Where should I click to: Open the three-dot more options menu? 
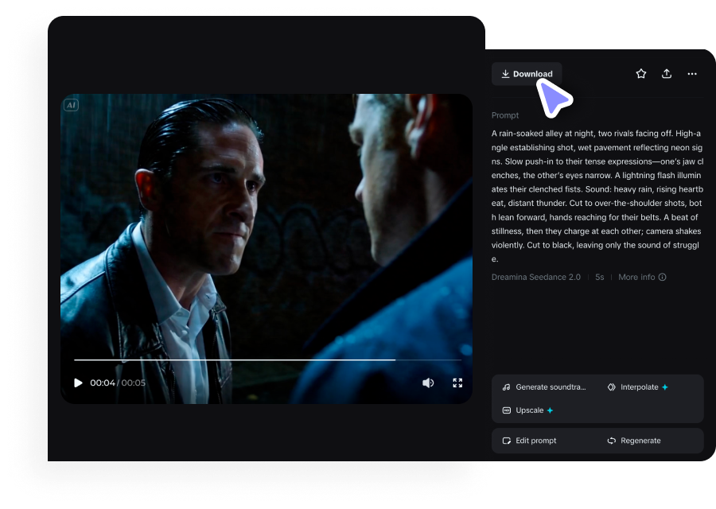pyautogui.click(x=692, y=73)
